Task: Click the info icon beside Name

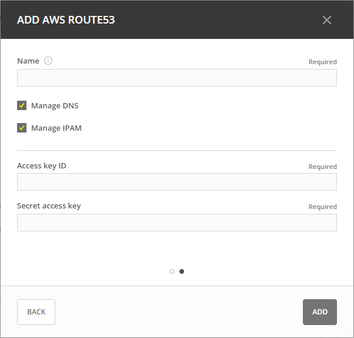Action: tap(48, 61)
